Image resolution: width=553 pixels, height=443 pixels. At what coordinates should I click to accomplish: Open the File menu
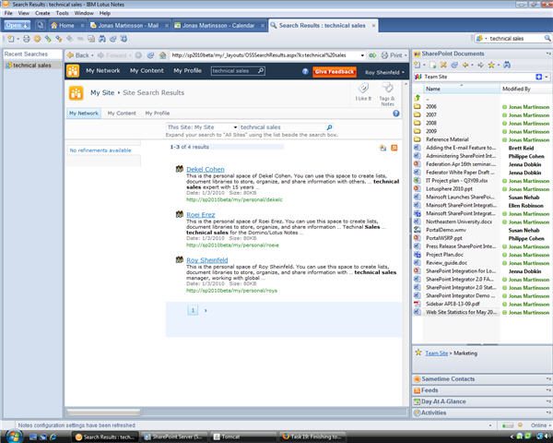pos(8,13)
